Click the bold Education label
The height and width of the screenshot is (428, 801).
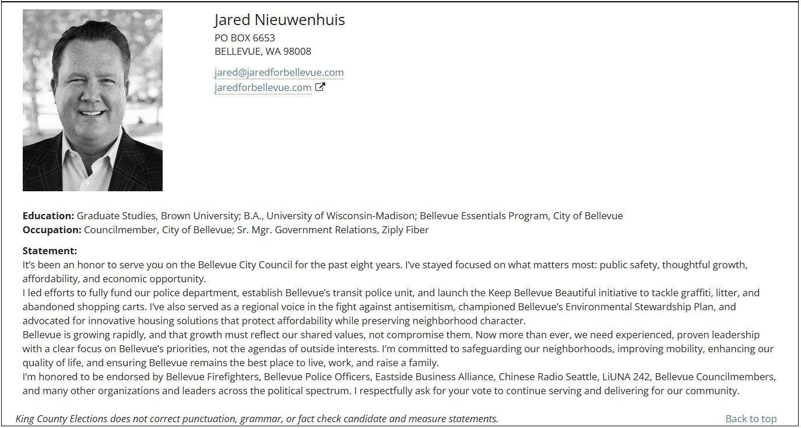tap(48, 216)
